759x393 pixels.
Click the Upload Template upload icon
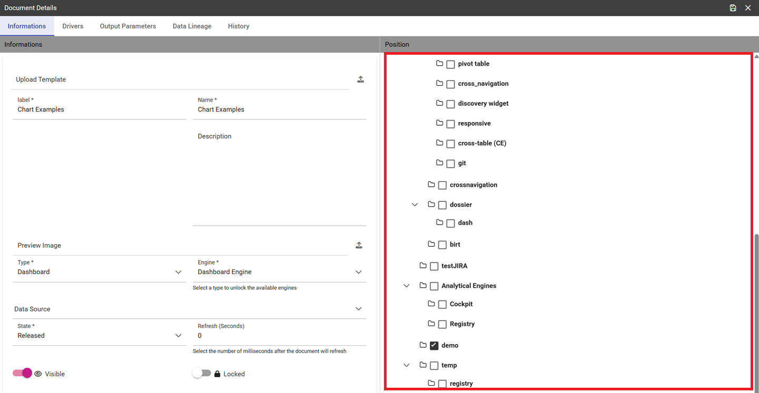(361, 79)
